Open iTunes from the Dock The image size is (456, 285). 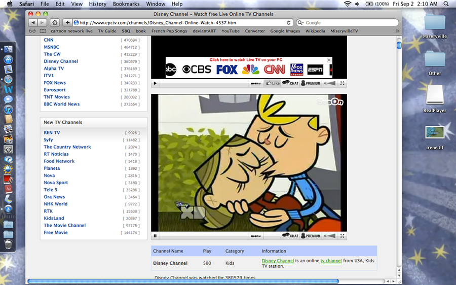pos(8,109)
